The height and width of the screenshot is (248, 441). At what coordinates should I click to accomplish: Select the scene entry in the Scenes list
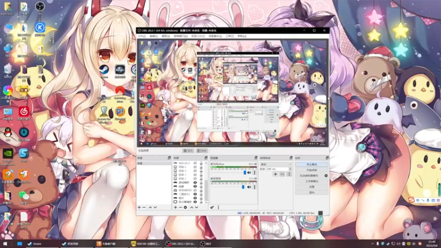[x=154, y=163]
